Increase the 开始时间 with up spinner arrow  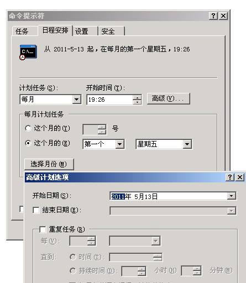click(137, 97)
